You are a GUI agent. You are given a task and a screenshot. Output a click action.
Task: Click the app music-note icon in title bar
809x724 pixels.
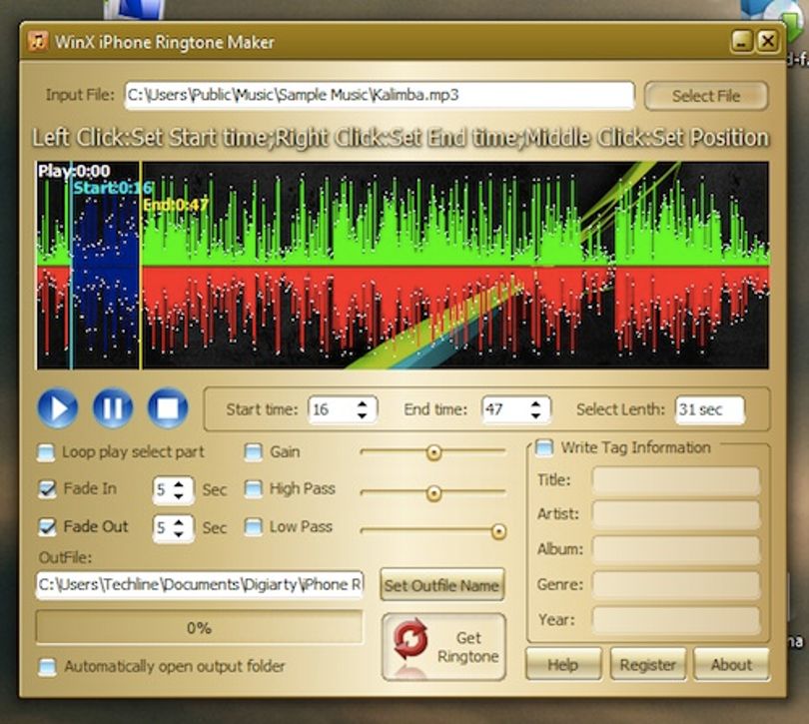tap(38, 41)
